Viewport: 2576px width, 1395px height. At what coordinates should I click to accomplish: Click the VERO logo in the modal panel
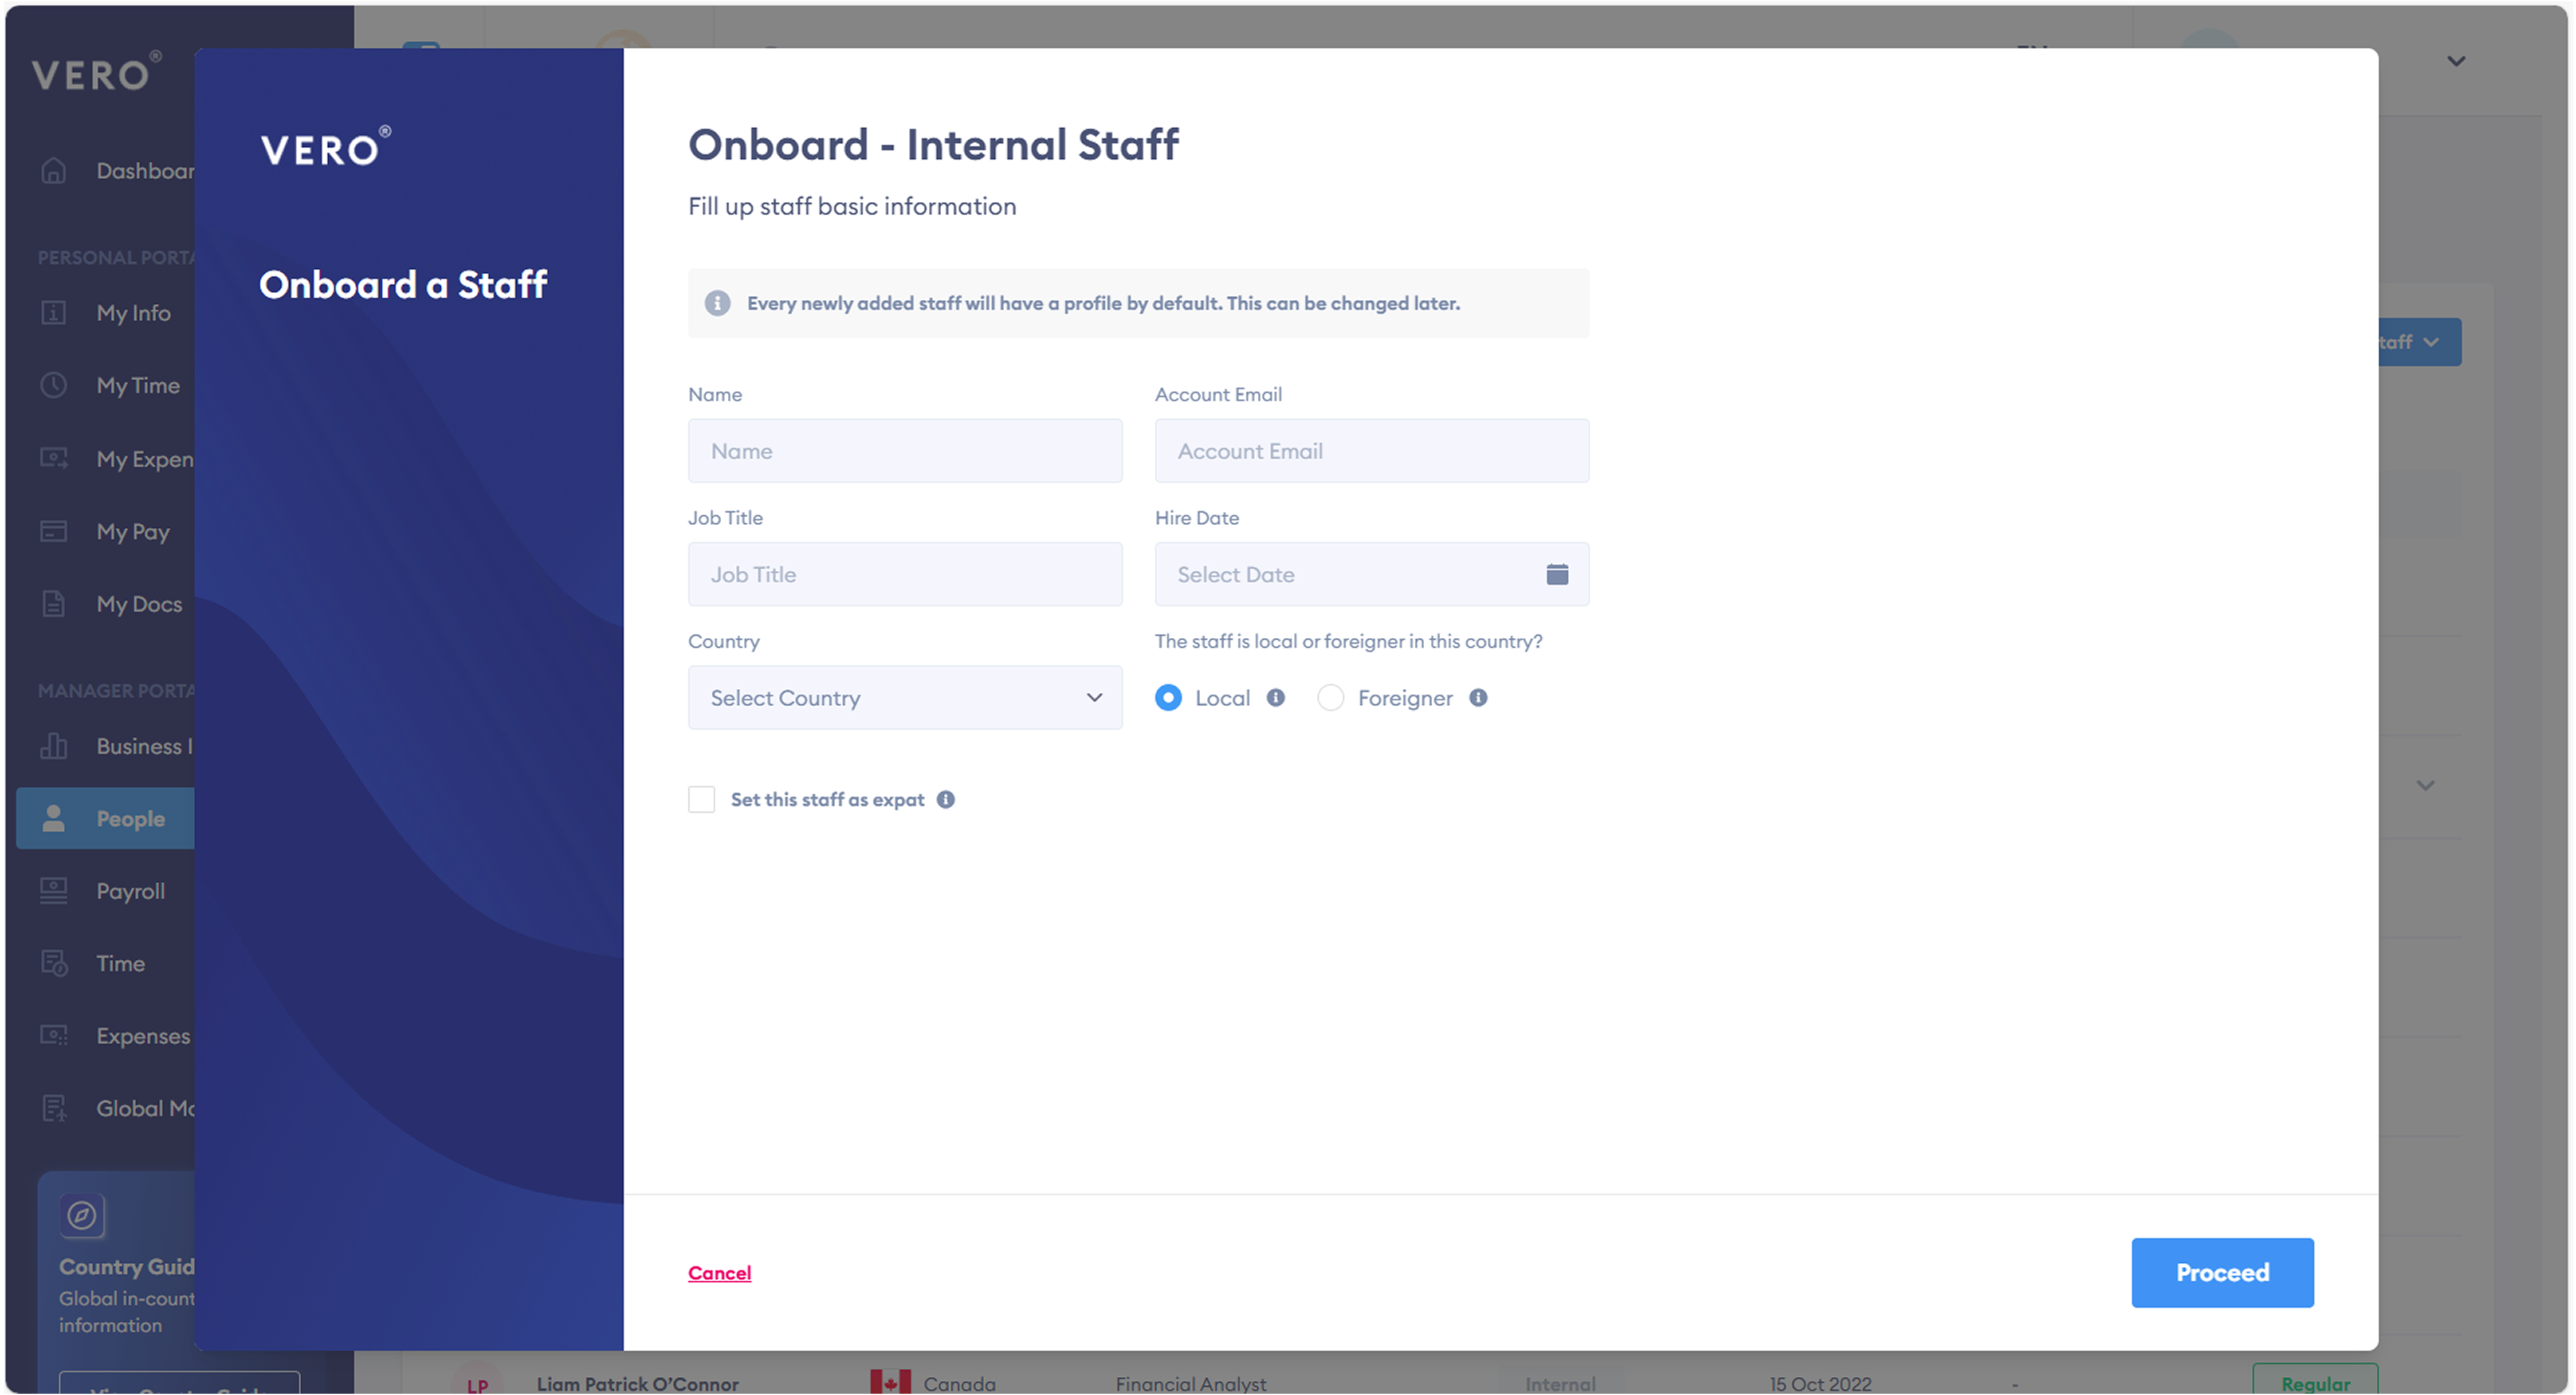325,148
